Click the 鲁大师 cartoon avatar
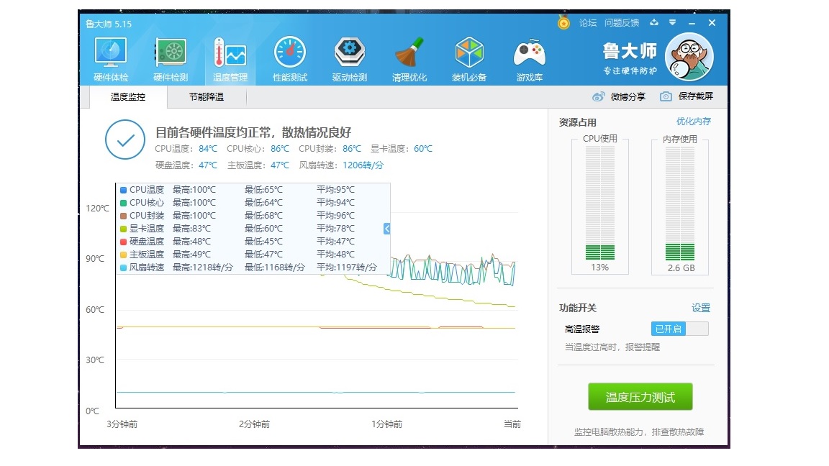This screenshot has width=829, height=466. pos(689,57)
